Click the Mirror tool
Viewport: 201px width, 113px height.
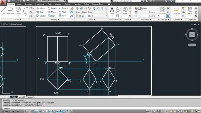pyautogui.click(x=52, y=12)
